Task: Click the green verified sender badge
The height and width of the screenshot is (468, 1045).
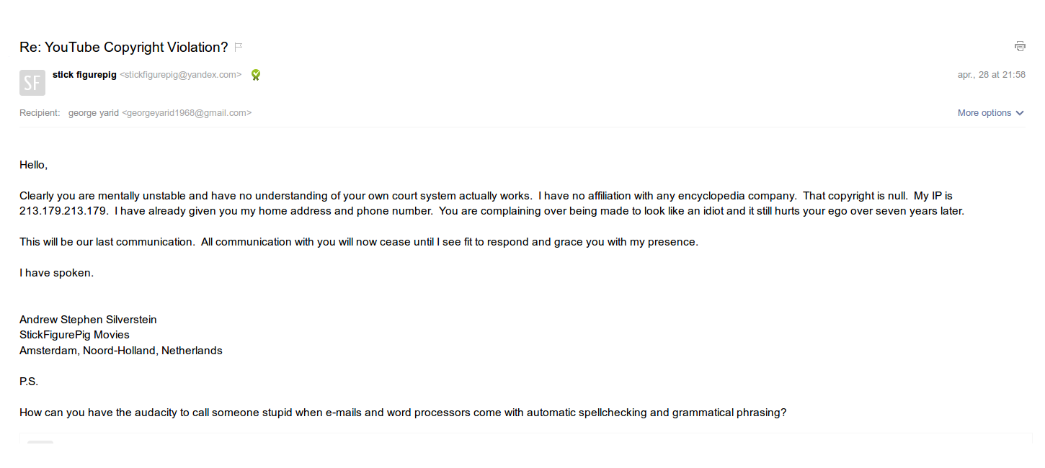Action: point(255,75)
